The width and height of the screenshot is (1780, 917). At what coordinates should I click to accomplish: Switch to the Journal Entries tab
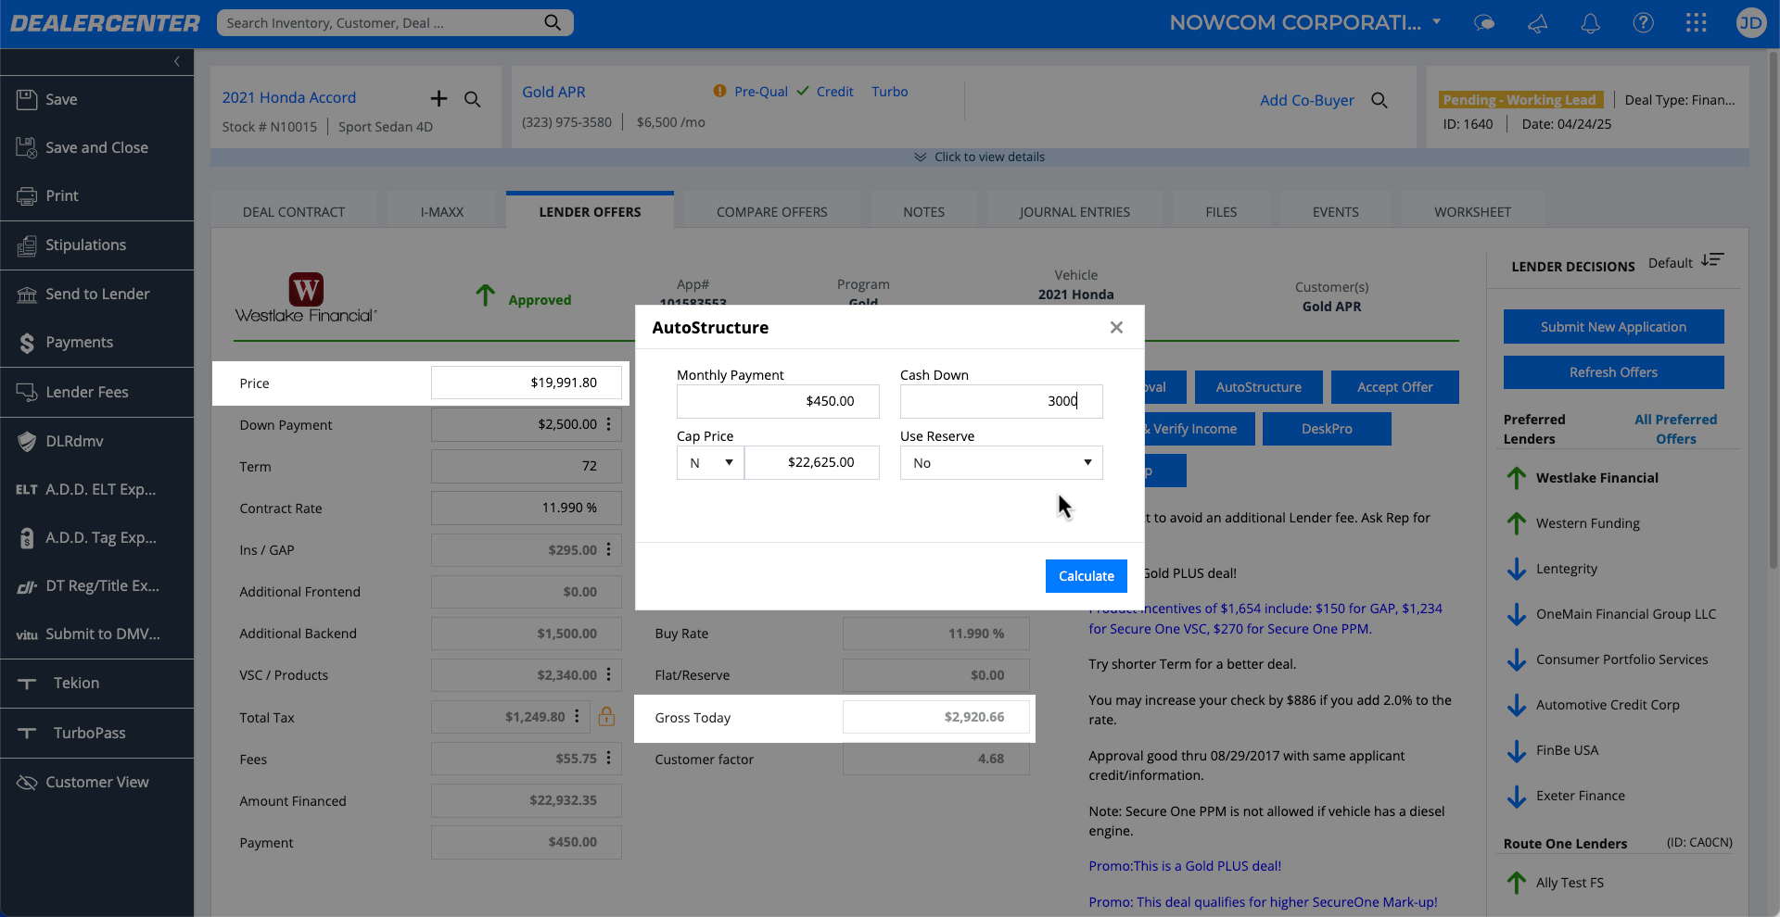click(x=1074, y=212)
